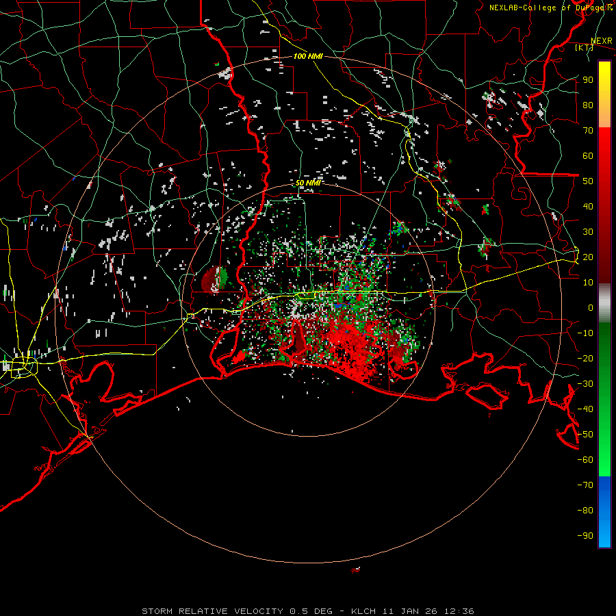This screenshot has height=616, width=616.
Task: Click the -20 value on velocity scale
Action: tap(585, 358)
